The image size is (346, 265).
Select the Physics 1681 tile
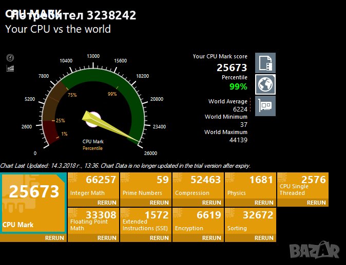(x=251, y=186)
